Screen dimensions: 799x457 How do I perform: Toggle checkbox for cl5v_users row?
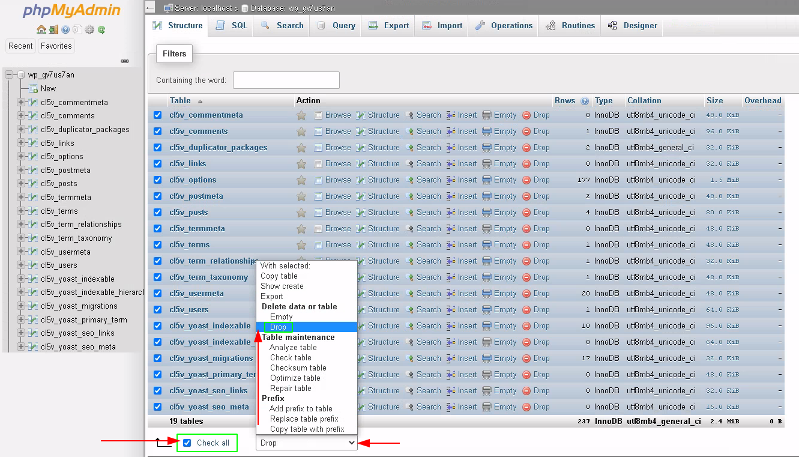pyautogui.click(x=158, y=310)
